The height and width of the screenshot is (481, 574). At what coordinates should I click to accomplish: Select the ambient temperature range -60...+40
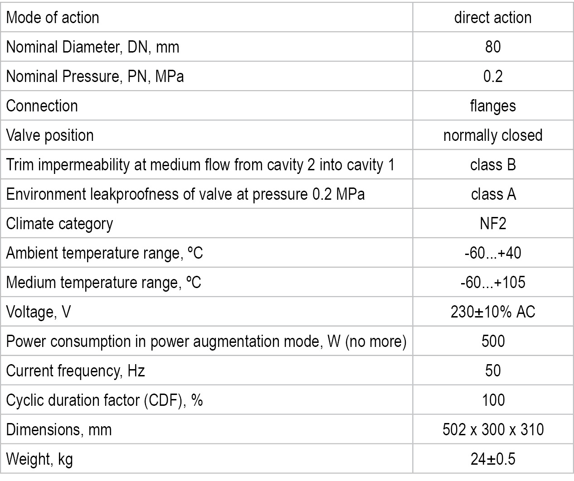tap(493, 253)
